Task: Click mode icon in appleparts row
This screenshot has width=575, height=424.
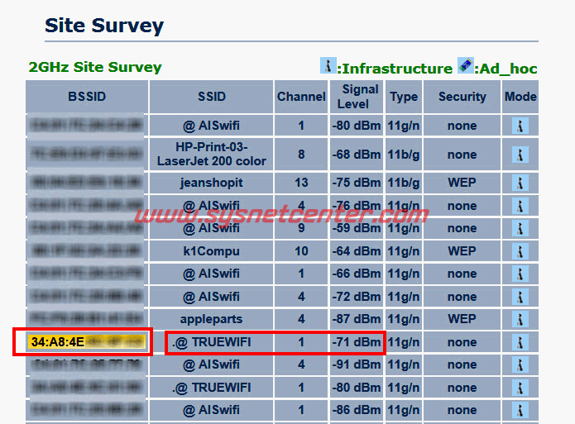Action: click(x=520, y=319)
